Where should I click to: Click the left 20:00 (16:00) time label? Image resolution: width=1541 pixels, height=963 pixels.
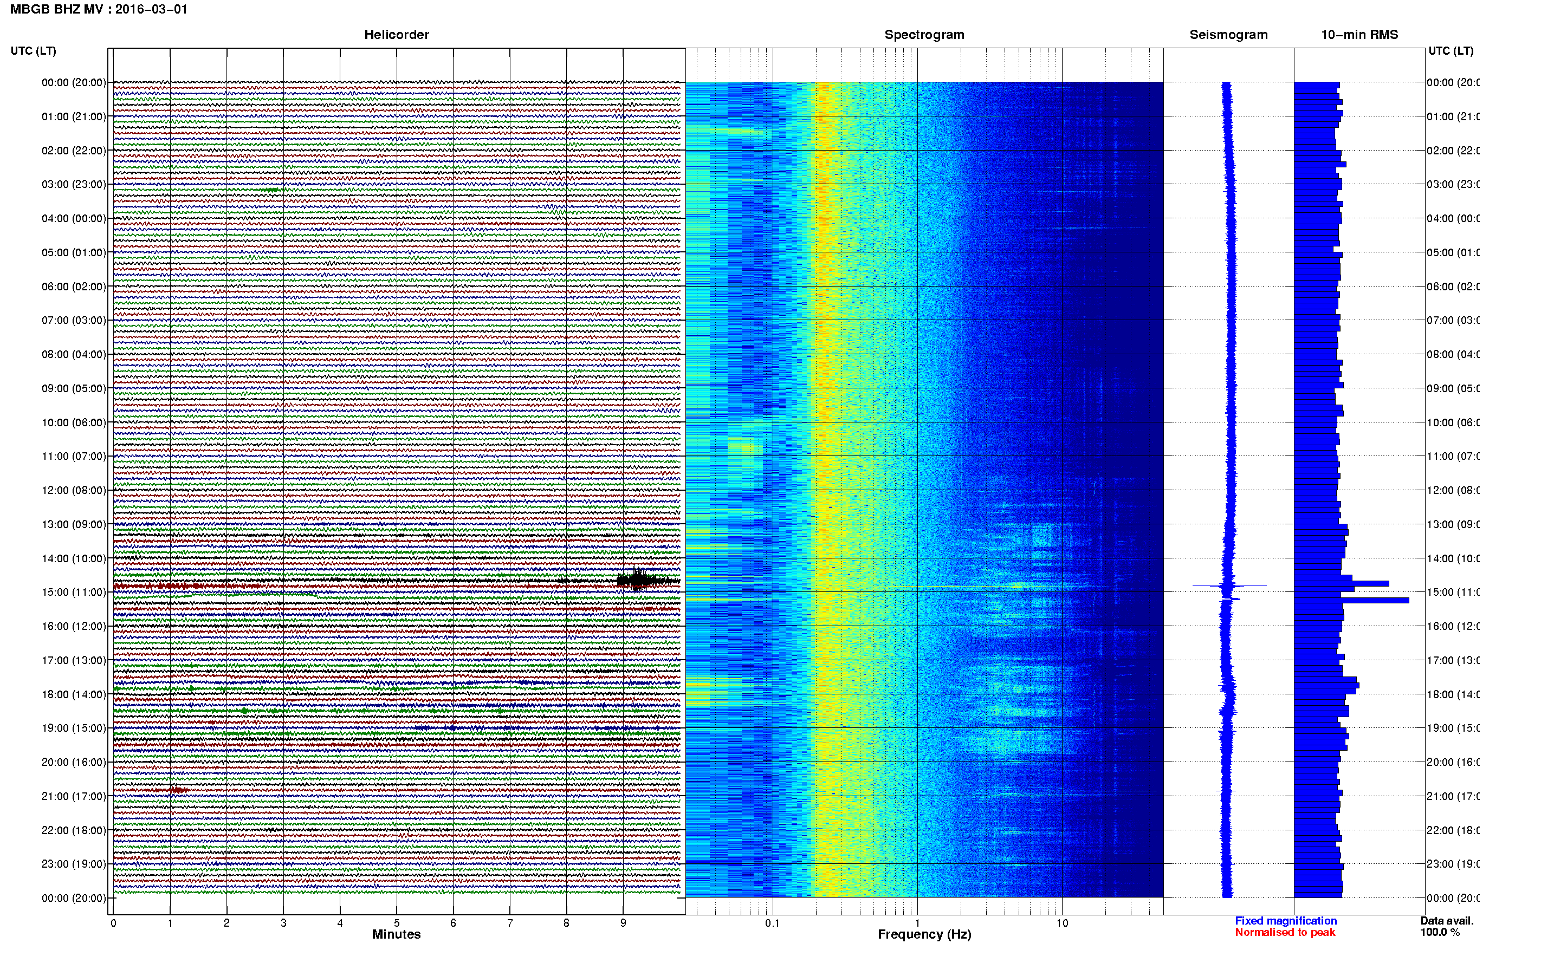pyautogui.click(x=74, y=762)
